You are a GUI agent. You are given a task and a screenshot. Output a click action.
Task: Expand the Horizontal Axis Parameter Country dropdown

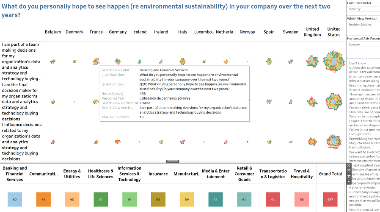pos(362,44)
